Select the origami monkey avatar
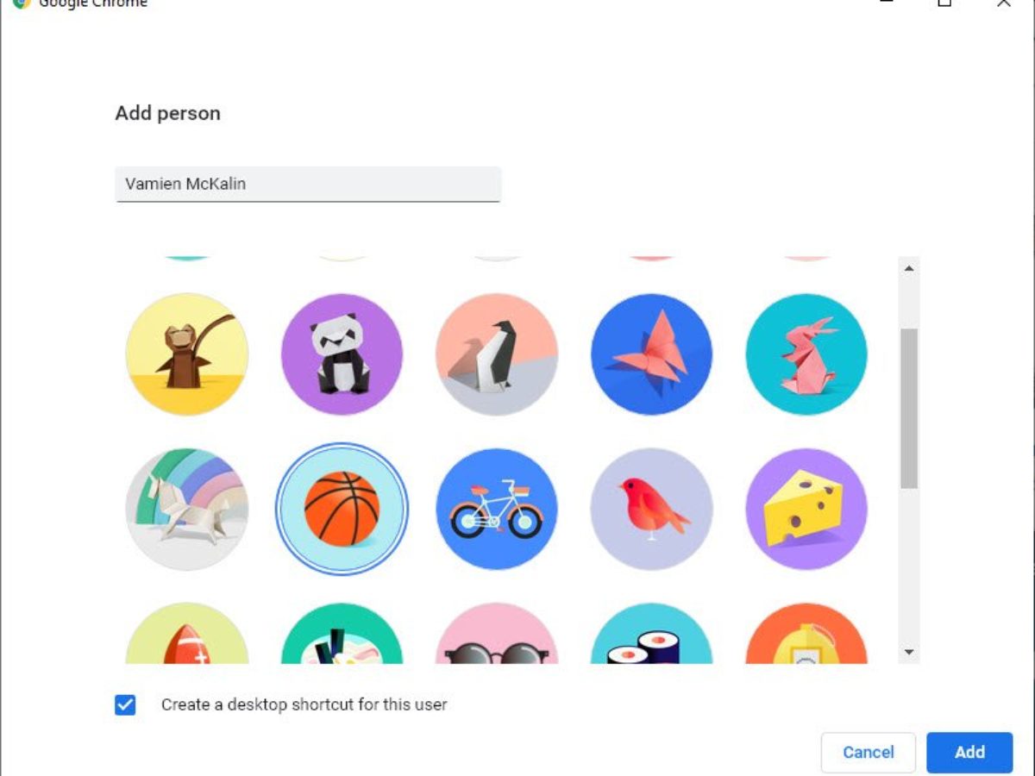The height and width of the screenshot is (776, 1035). pyautogui.click(x=187, y=354)
